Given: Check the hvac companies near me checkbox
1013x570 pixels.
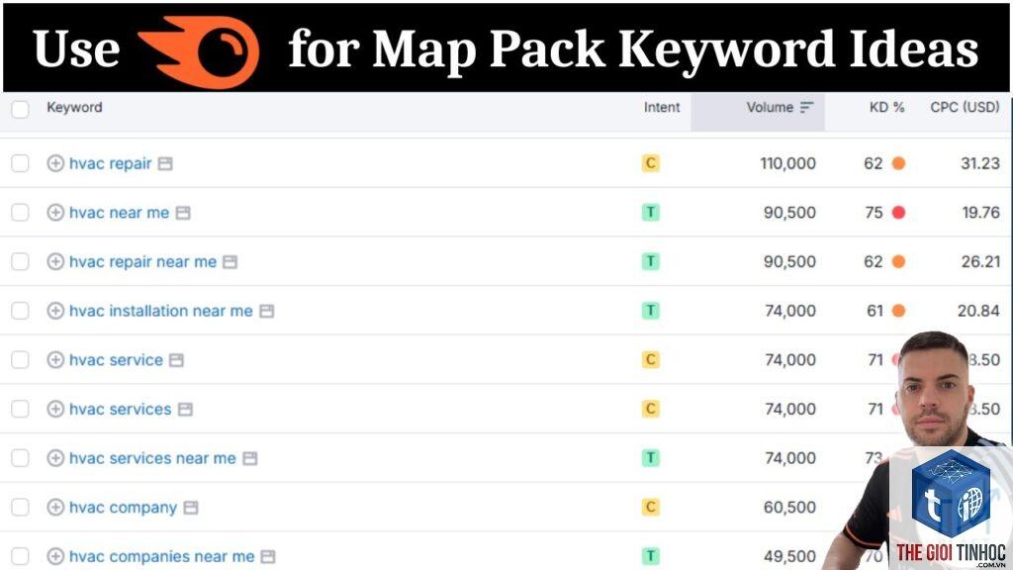Looking at the screenshot, I should coord(20,556).
